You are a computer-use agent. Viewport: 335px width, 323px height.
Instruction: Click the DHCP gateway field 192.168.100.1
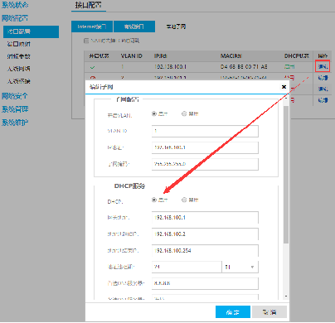pyautogui.click(x=205, y=218)
